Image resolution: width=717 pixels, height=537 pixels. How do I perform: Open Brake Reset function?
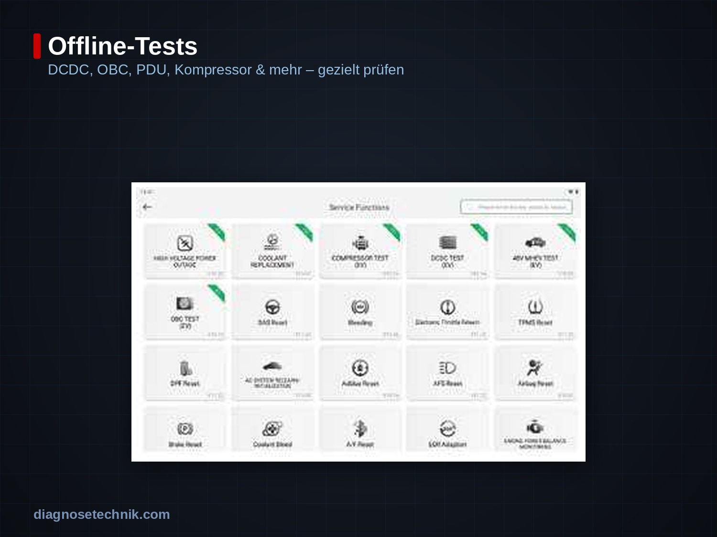tap(185, 430)
